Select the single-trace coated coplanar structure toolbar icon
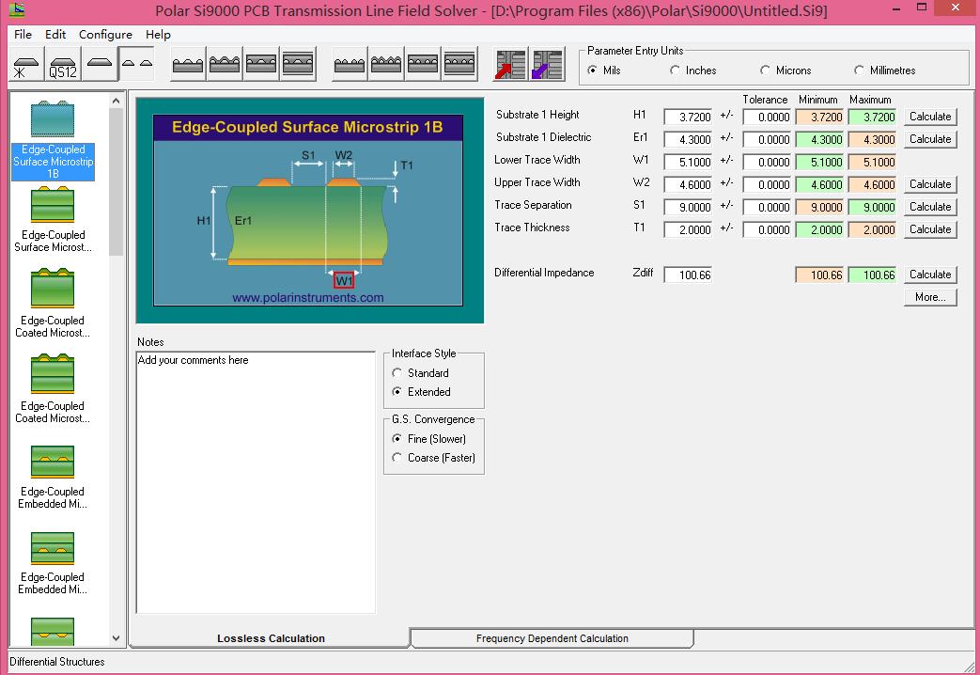This screenshot has height=675, width=980. (225, 65)
